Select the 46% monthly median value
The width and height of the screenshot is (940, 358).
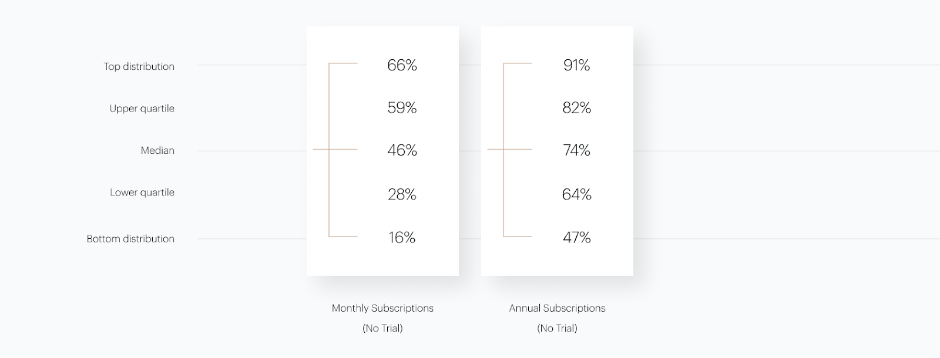[402, 150]
